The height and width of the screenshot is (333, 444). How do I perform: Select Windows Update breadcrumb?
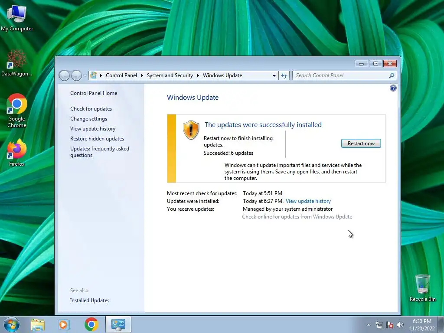click(222, 75)
